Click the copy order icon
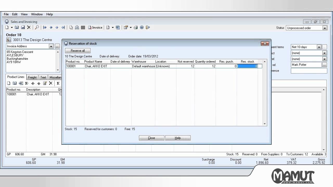Image resolution: width=333 pixels, height=187 pixels. point(71,27)
